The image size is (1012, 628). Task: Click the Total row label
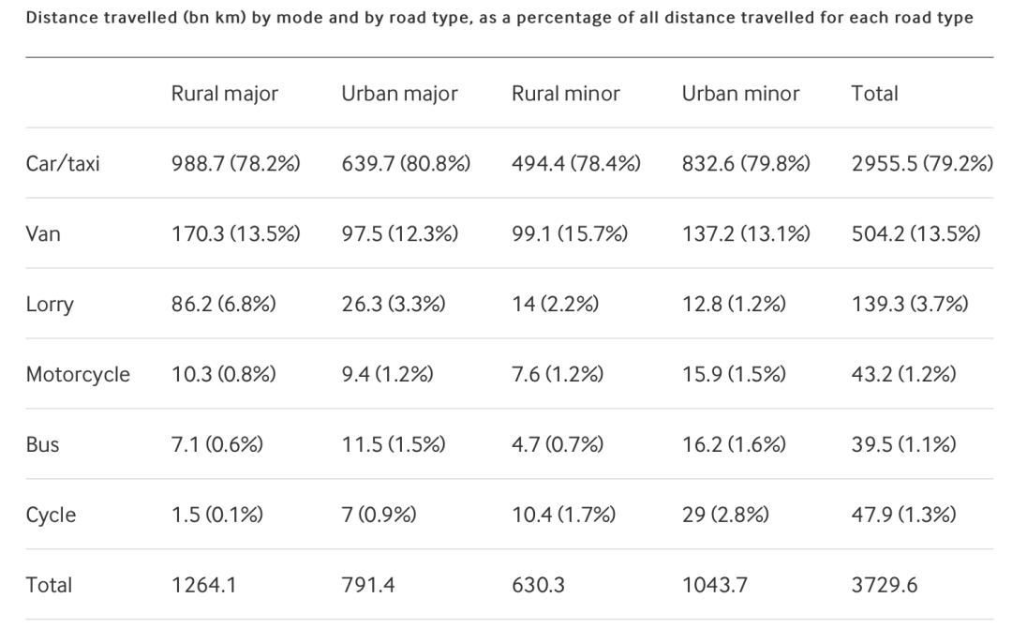49,586
